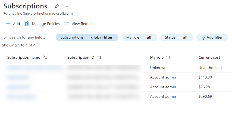Click the Current cost column header
This screenshot has height=113, width=232.
click(209, 57)
